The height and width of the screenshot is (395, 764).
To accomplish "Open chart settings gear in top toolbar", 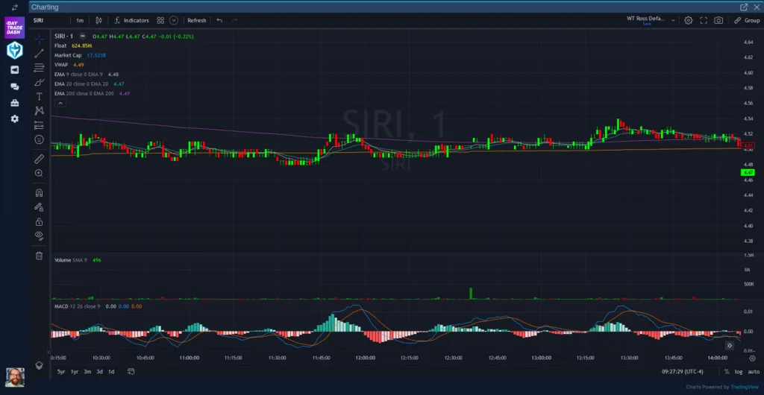I will (x=689, y=20).
